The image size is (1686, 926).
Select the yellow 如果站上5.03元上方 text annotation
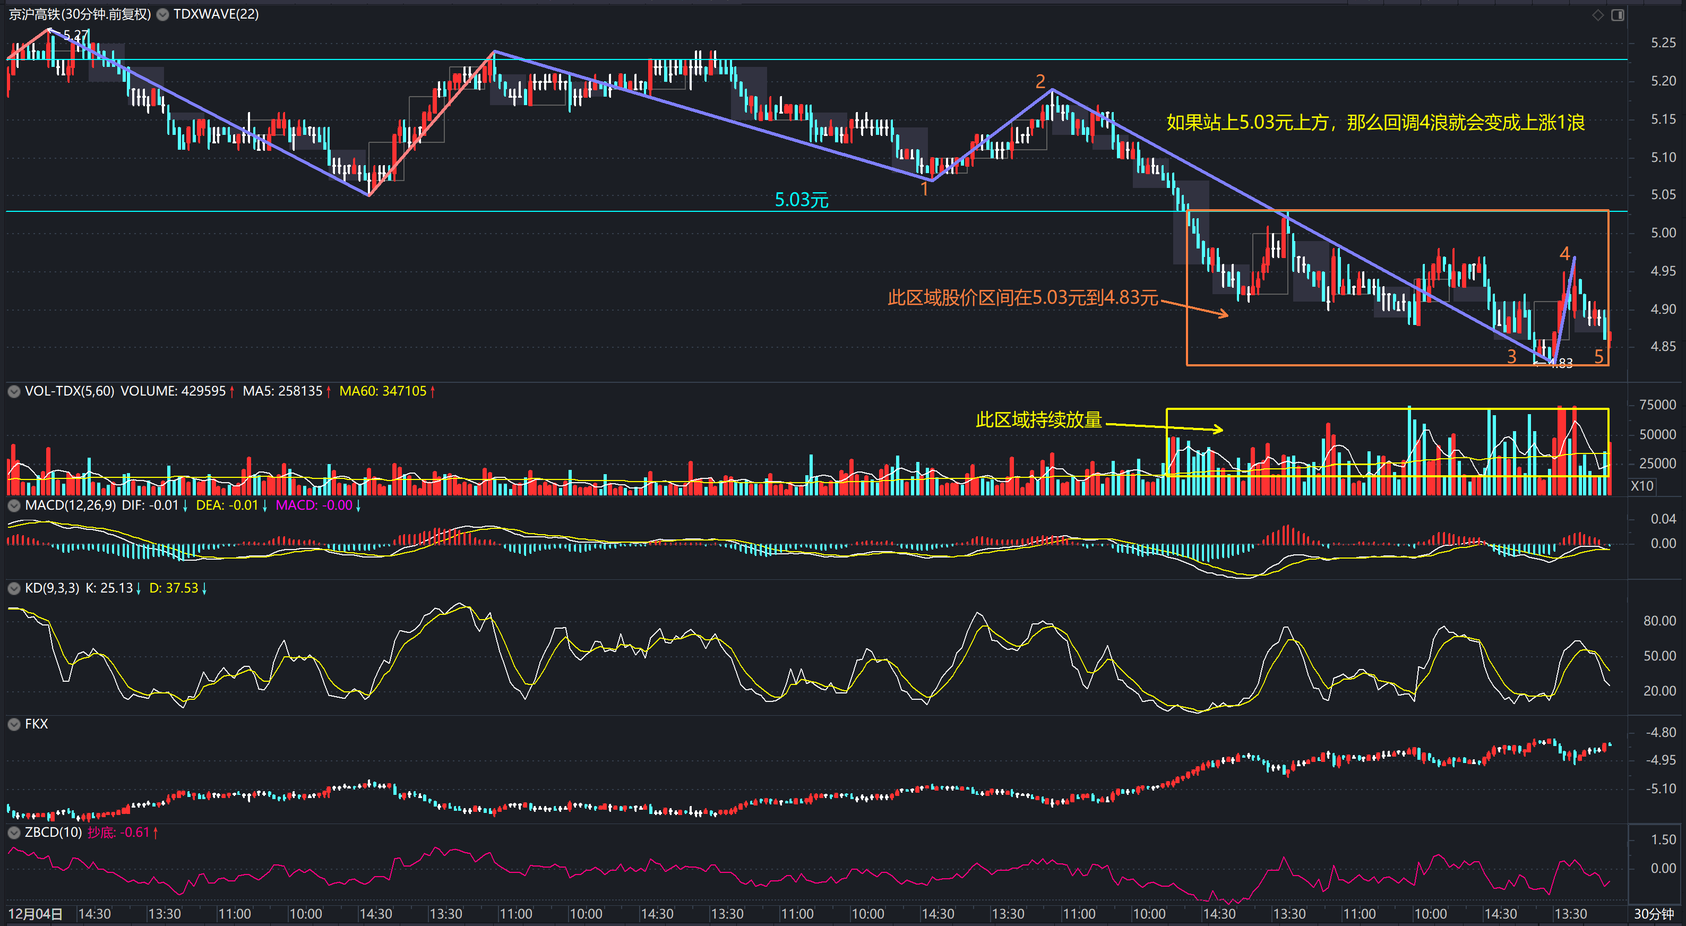[x=1374, y=122]
